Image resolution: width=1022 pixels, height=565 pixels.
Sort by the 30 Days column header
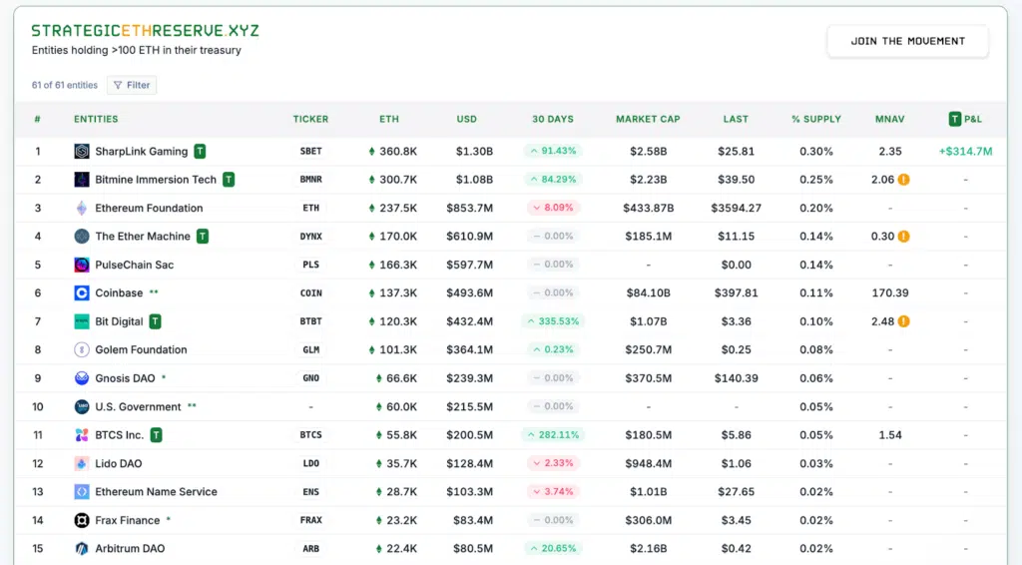552,119
